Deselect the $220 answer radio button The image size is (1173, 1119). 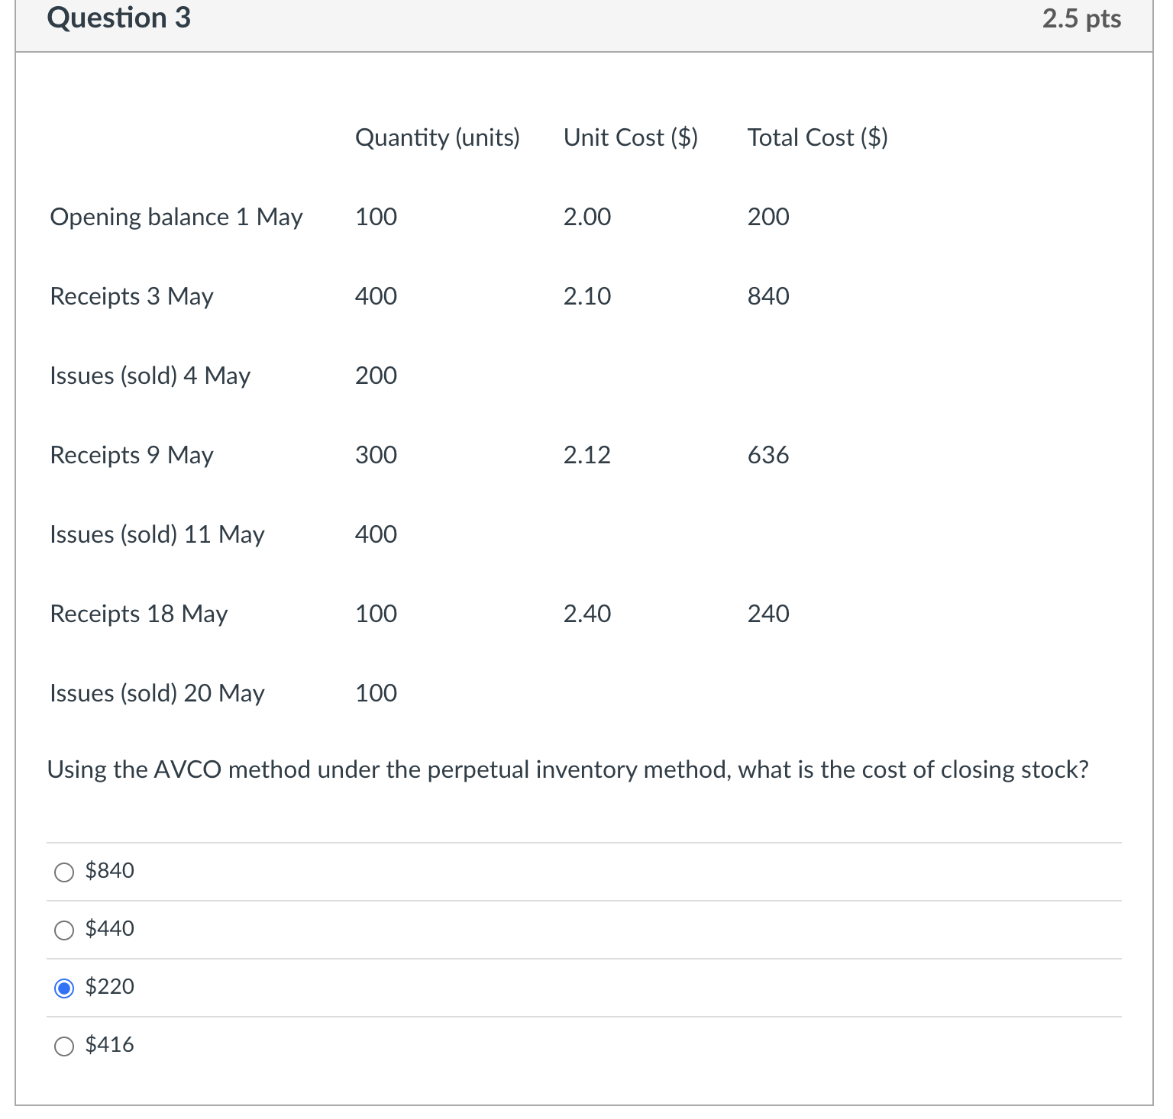tap(64, 988)
